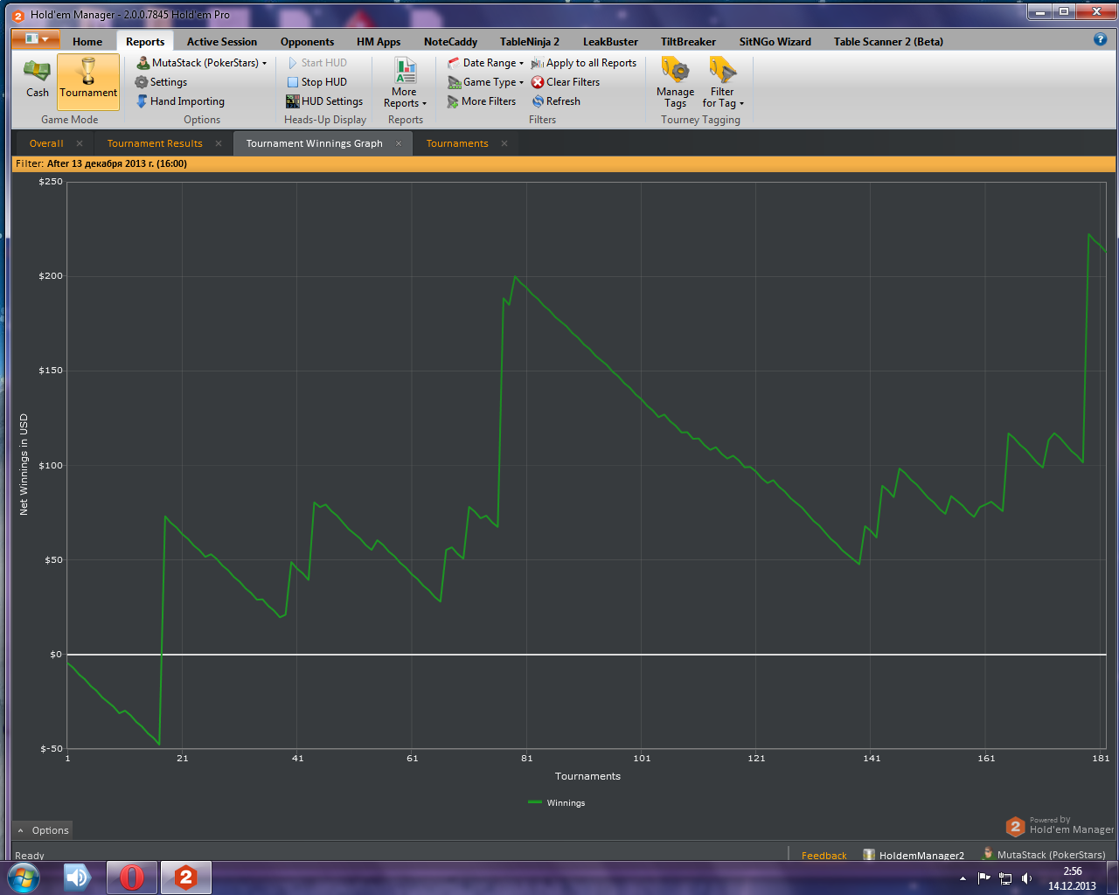Open Opera browser from taskbar

coord(132,878)
